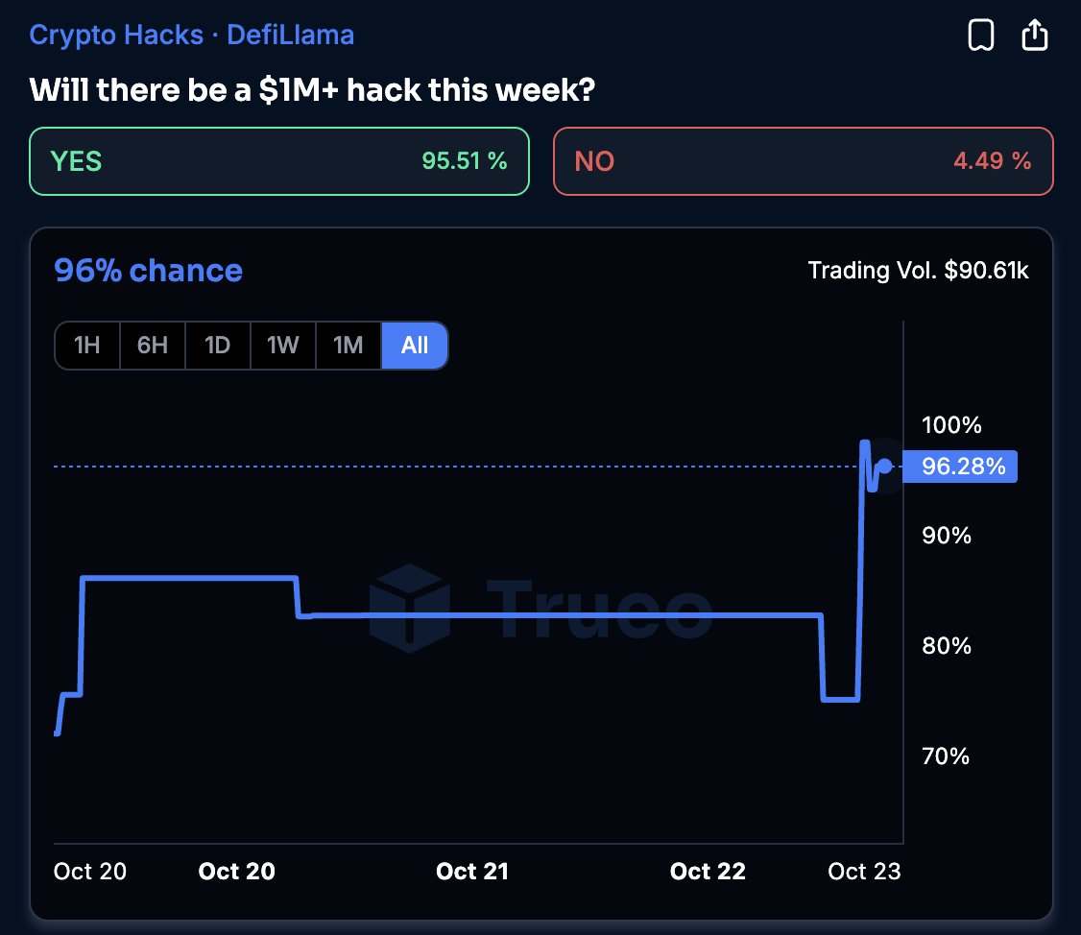
Task: Switch chart range to 1W
Action: (x=283, y=346)
